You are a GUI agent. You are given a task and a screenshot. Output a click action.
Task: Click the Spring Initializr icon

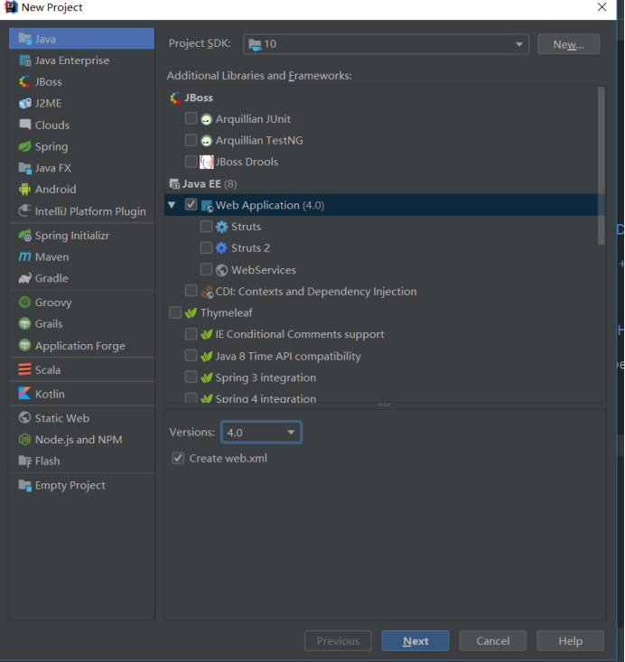(24, 235)
